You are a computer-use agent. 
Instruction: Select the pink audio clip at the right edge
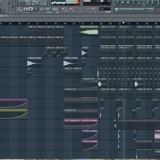point(157,135)
